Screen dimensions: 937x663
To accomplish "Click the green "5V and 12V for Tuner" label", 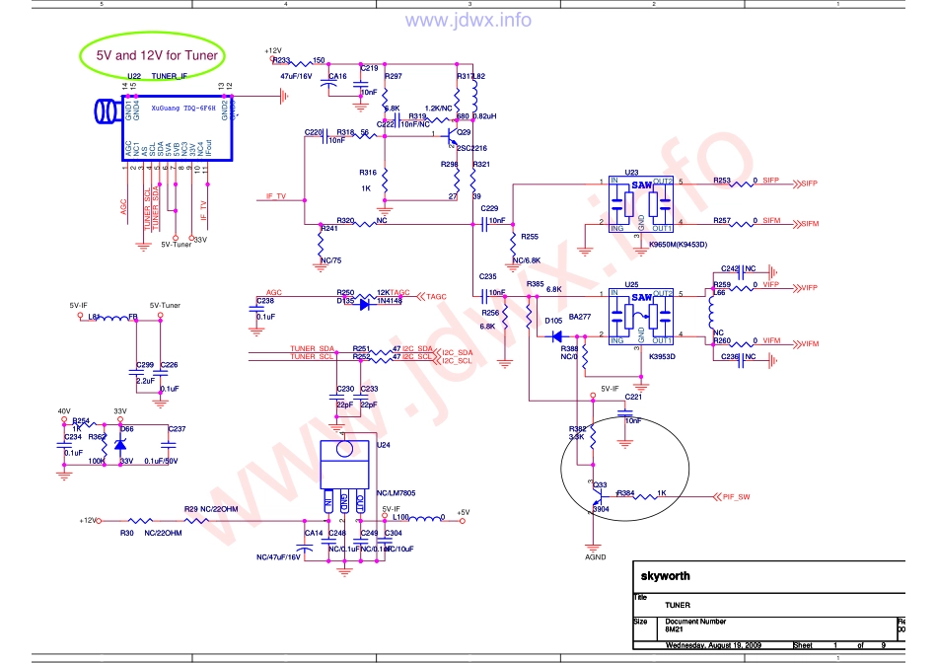I will coord(150,55).
